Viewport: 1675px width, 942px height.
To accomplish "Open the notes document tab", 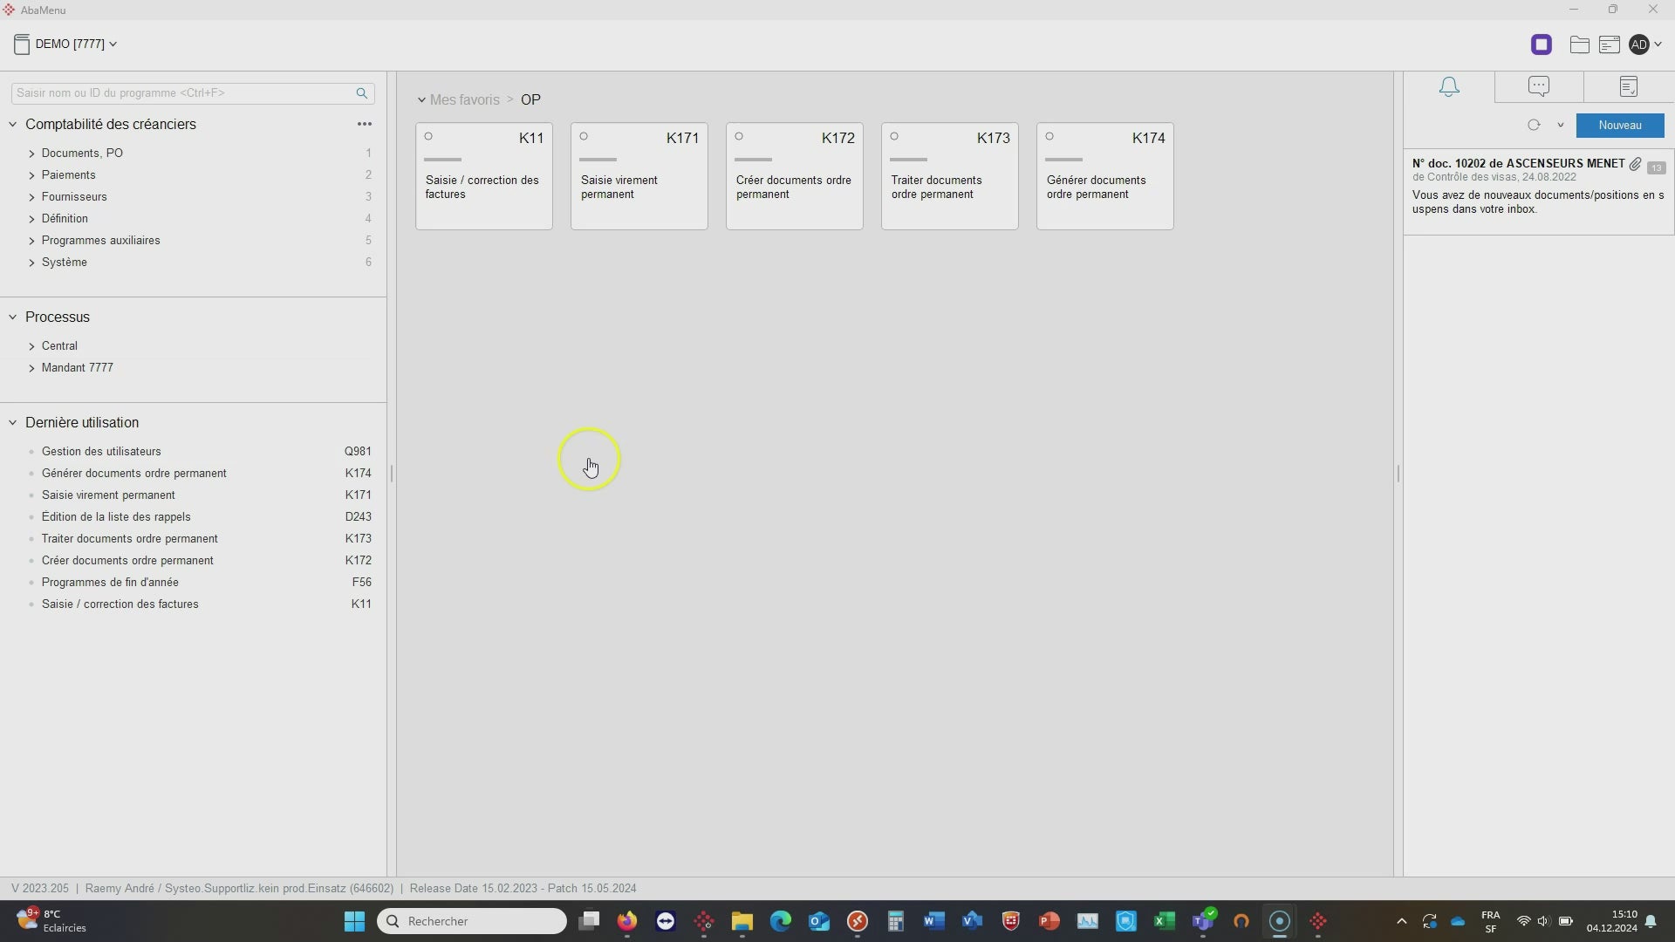I will [1628, 86].
